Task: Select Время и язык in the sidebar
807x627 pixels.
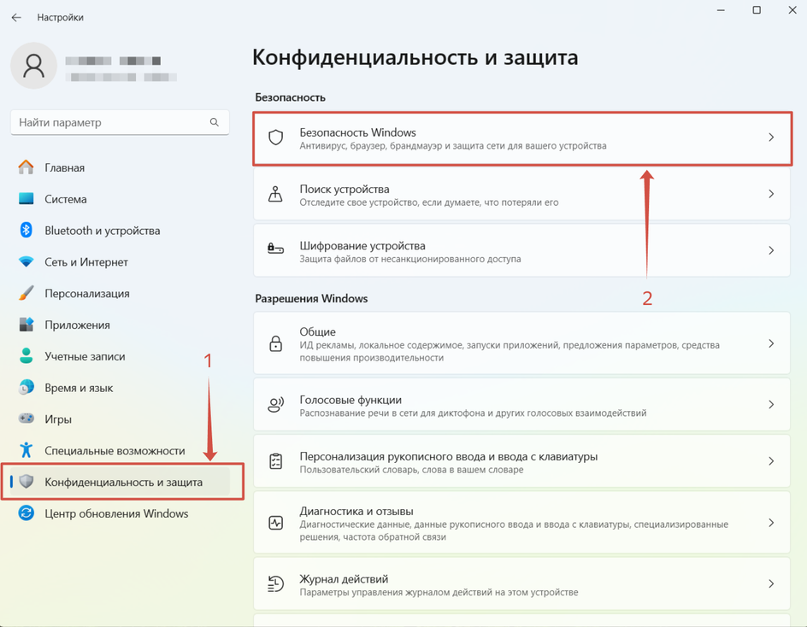Action: click(x=120, y=387)
